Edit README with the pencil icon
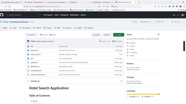The height and width of the screenshot is (104, 186). coord(121,81)
